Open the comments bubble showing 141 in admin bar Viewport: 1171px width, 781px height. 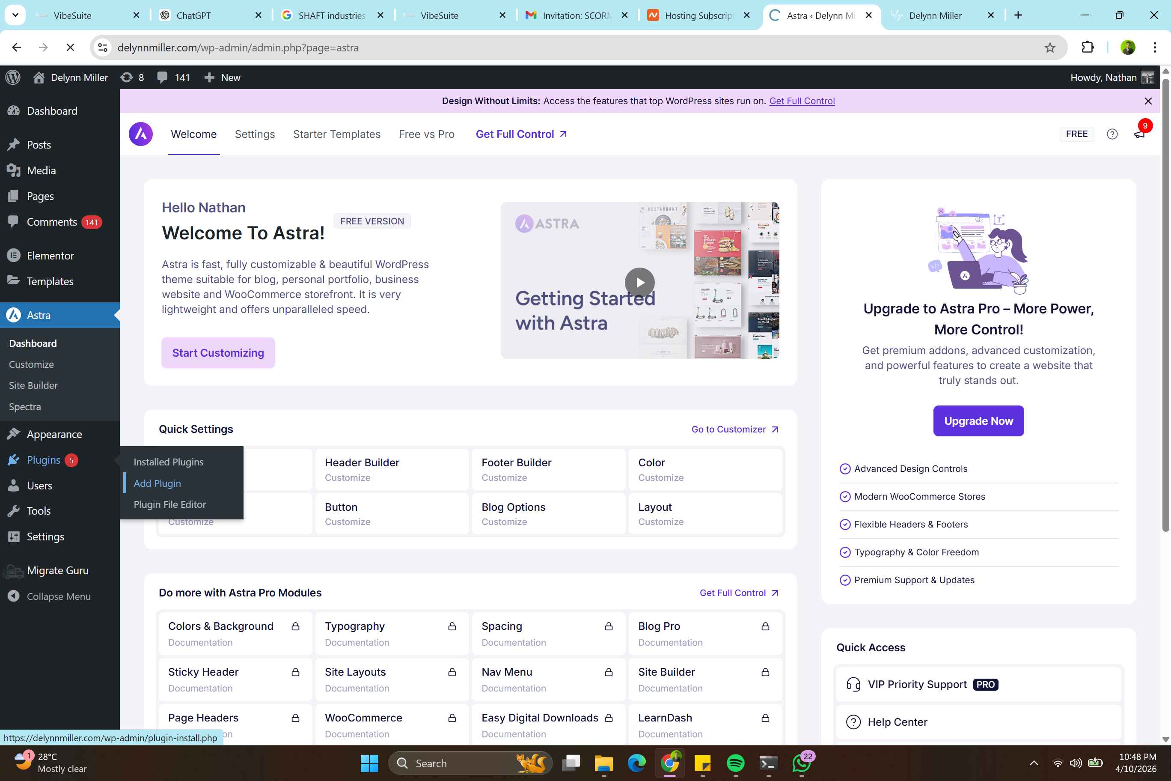pos(173,77)
